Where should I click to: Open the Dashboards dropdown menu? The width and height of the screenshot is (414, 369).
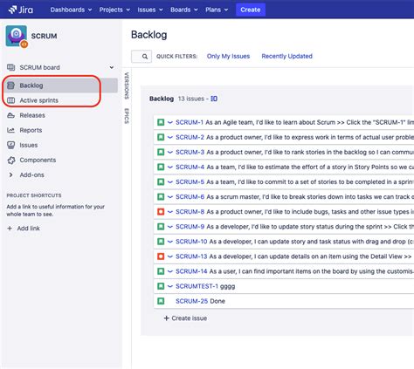(x=71, y=10)
